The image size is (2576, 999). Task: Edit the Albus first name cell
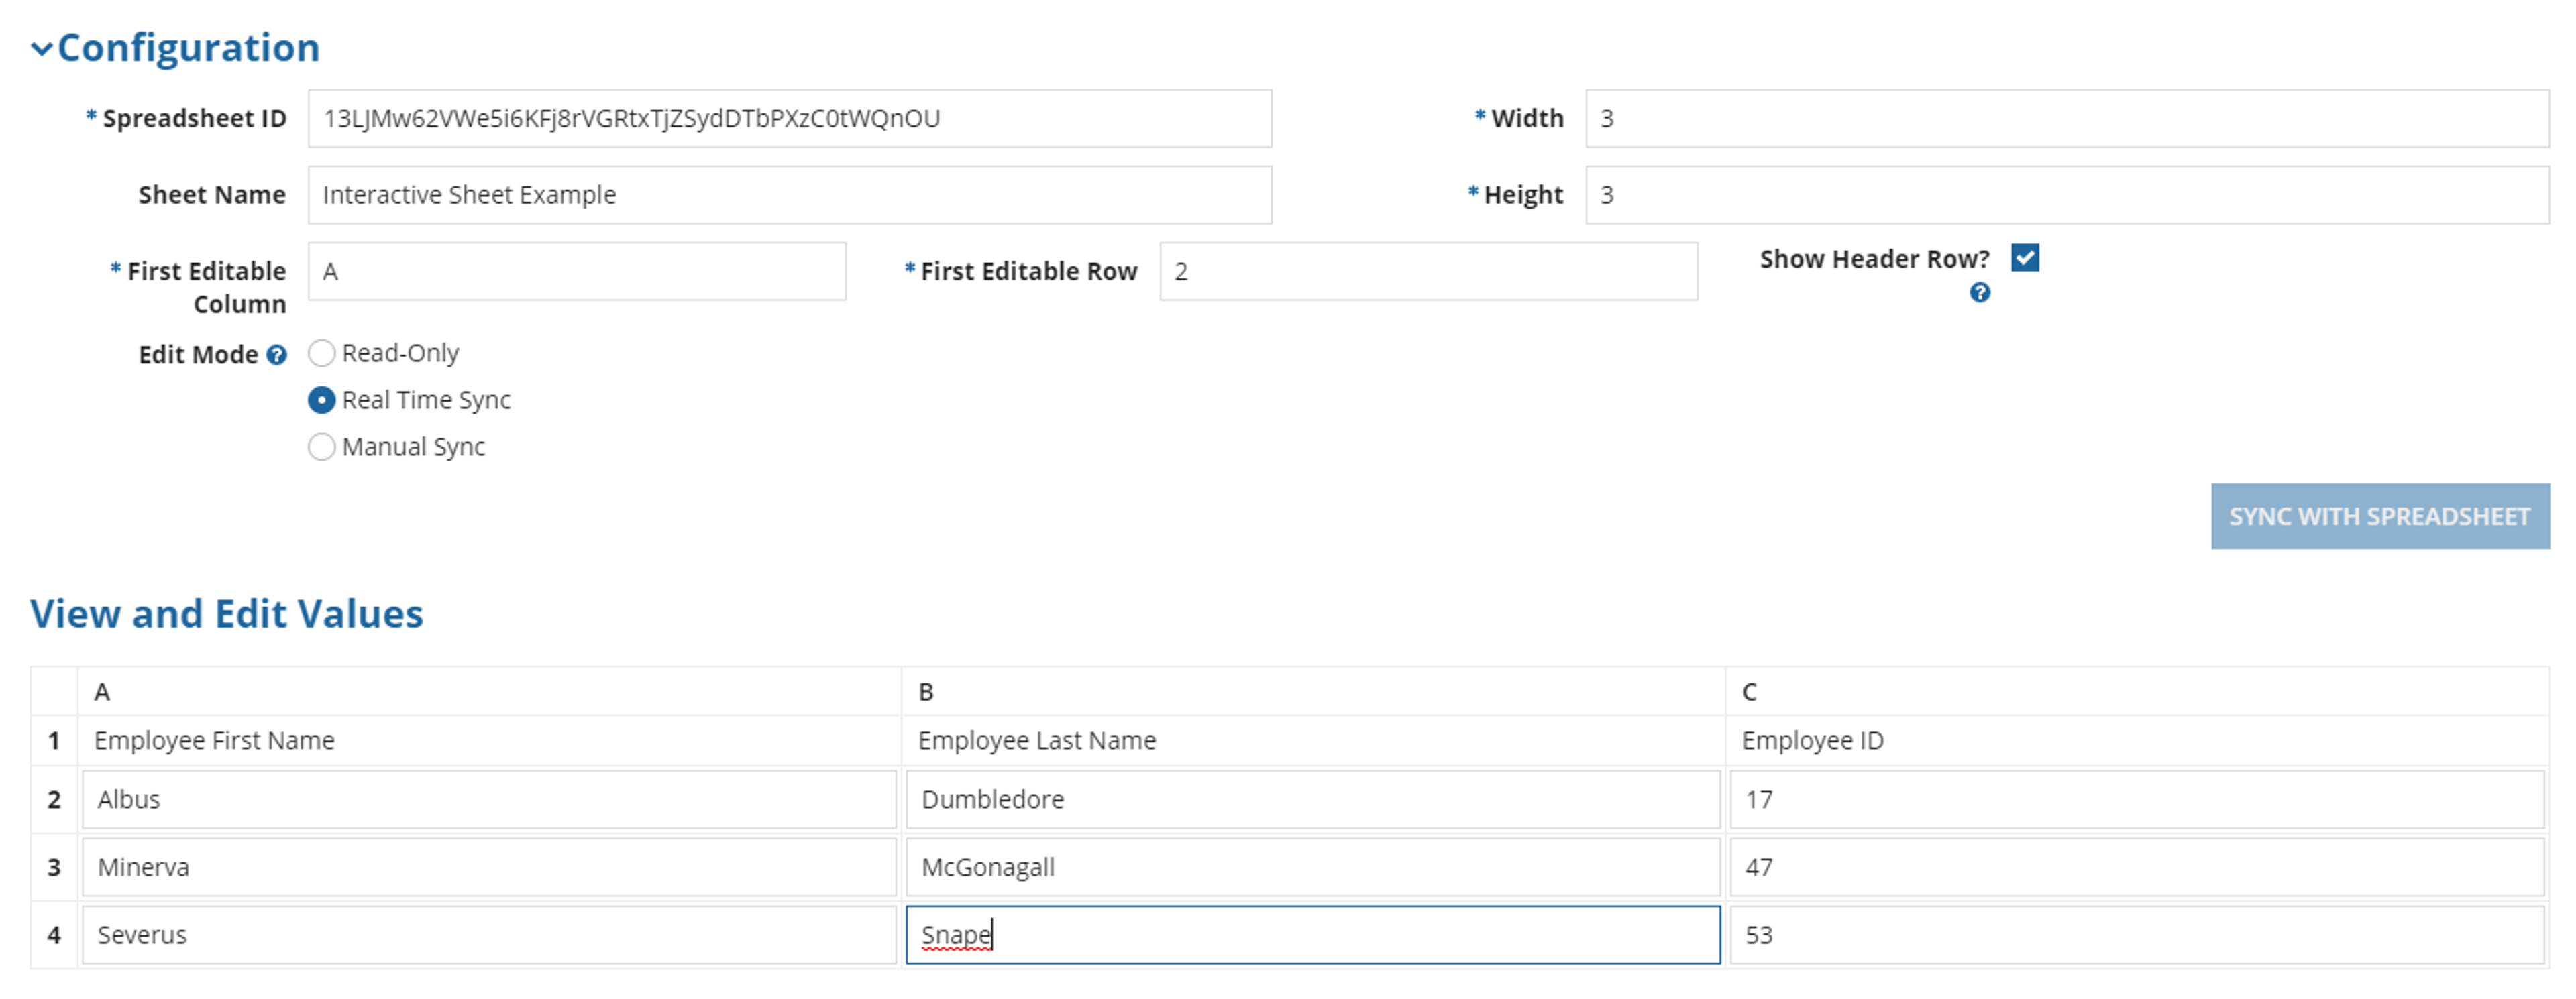[489, 799]
